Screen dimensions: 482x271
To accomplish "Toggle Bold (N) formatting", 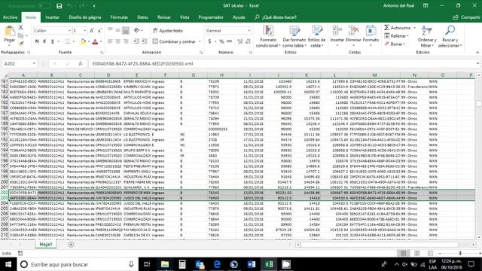I will pyautogui.click(x=37, y=41).
